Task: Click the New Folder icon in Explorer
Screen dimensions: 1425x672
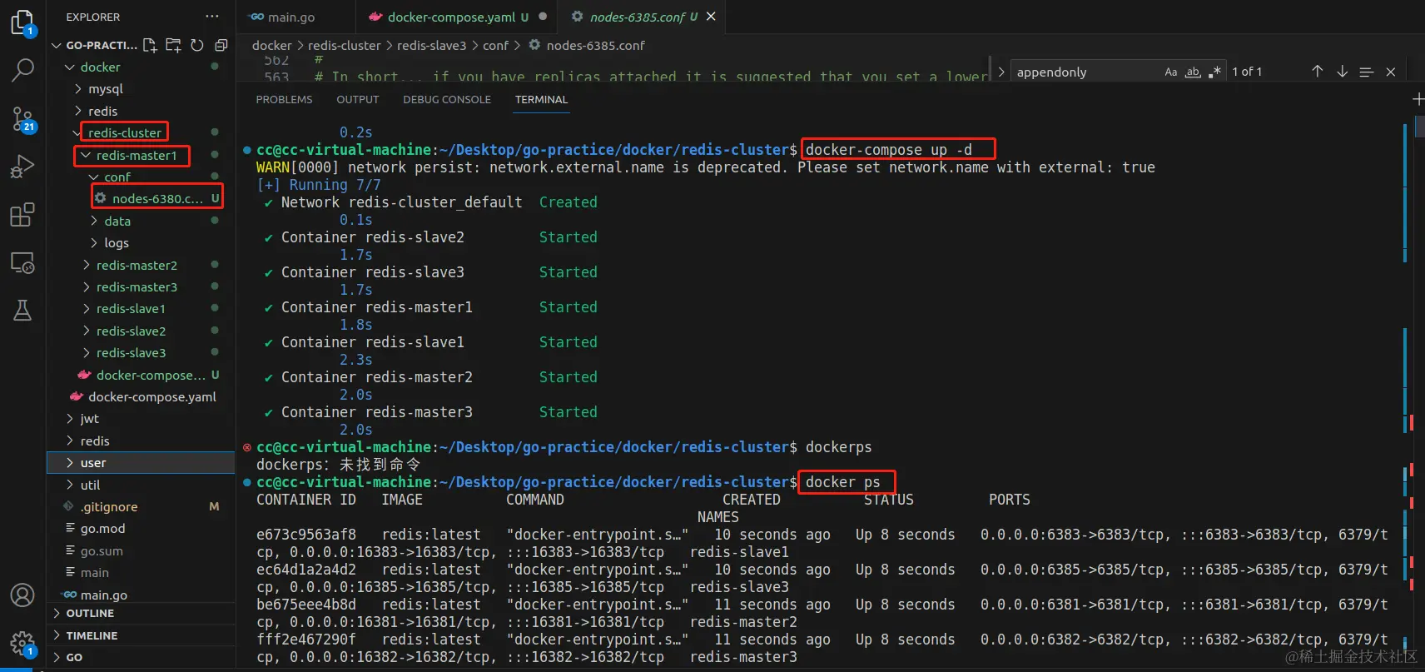Action: click(173, 45)
